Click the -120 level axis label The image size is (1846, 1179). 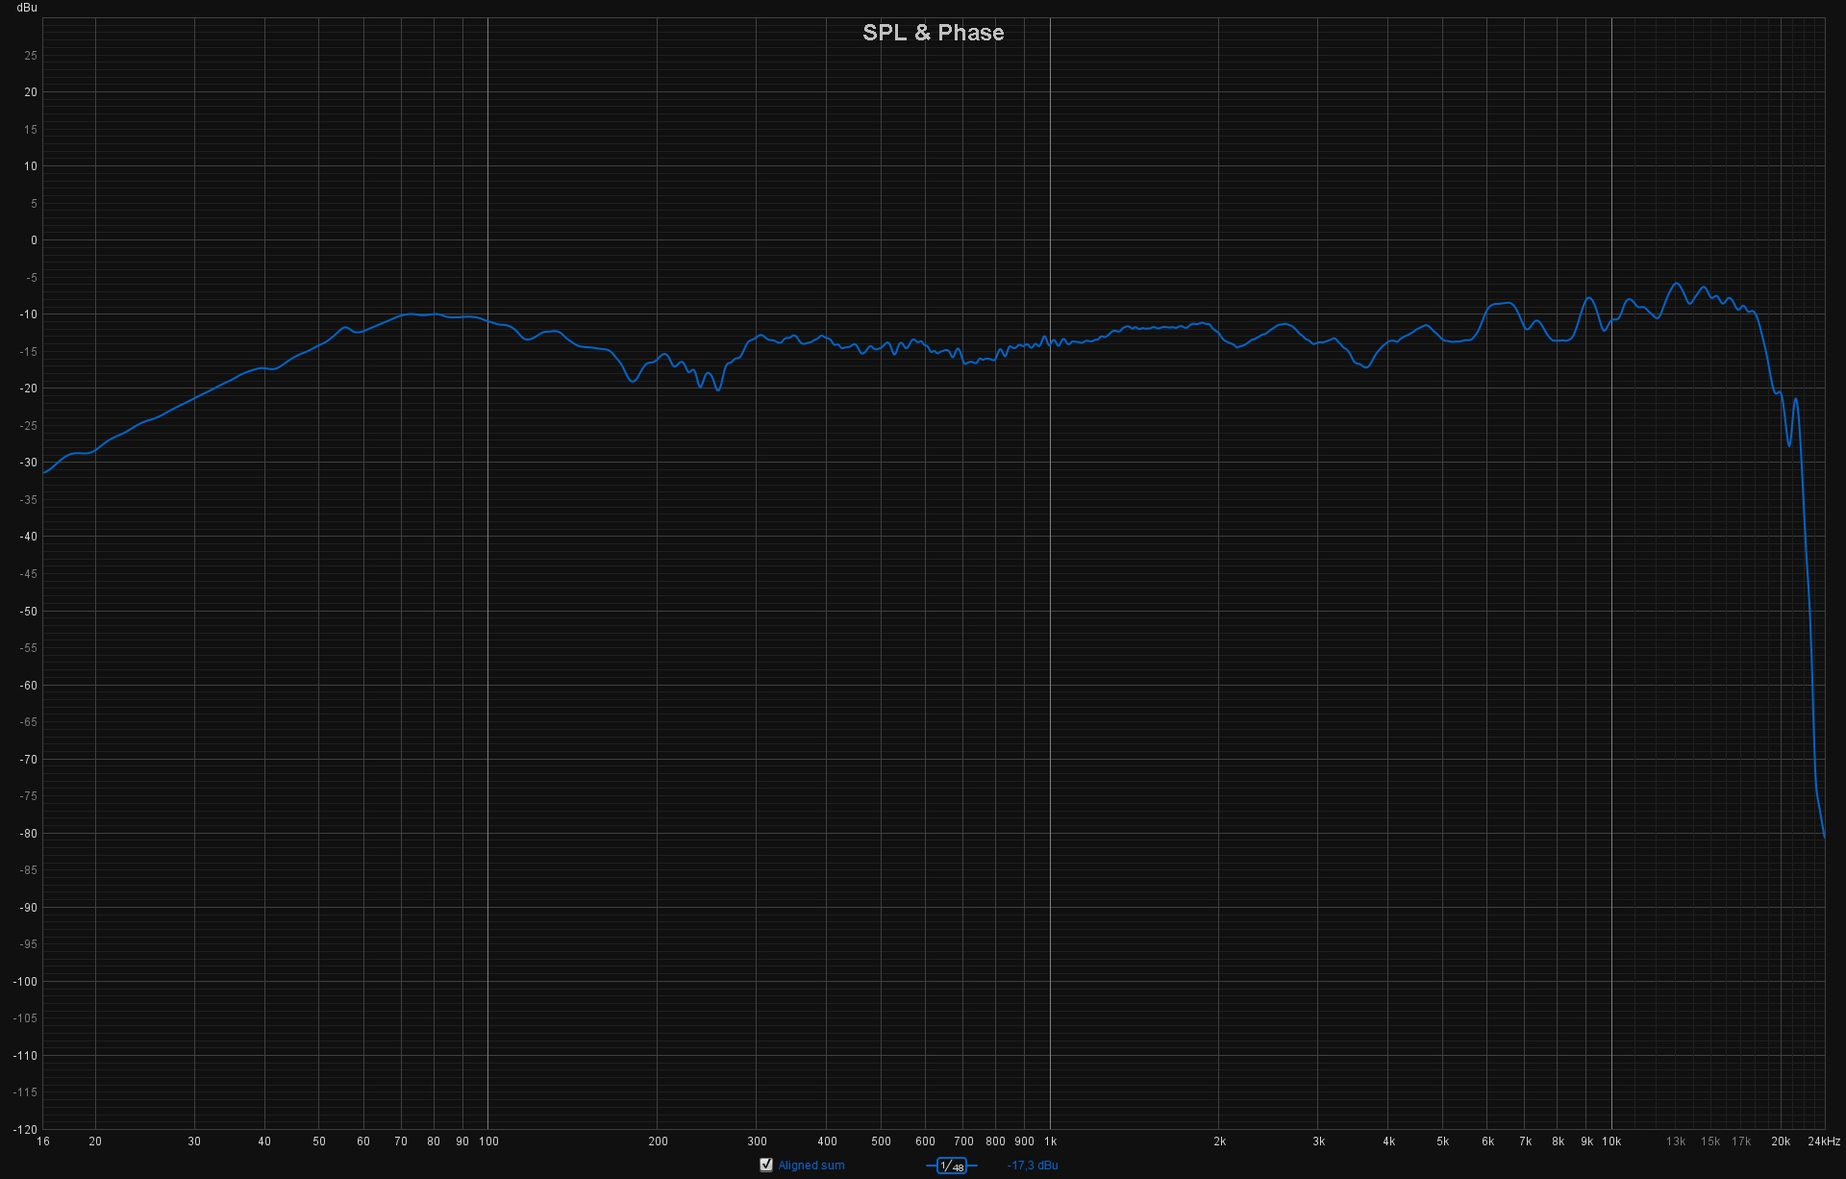(x=26, y=1129)
